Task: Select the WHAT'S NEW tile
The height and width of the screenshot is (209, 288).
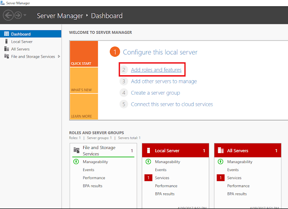Action: point(84,80)
